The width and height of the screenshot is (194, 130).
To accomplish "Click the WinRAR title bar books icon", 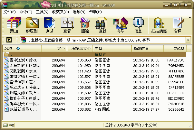I will tap(5, 5).
